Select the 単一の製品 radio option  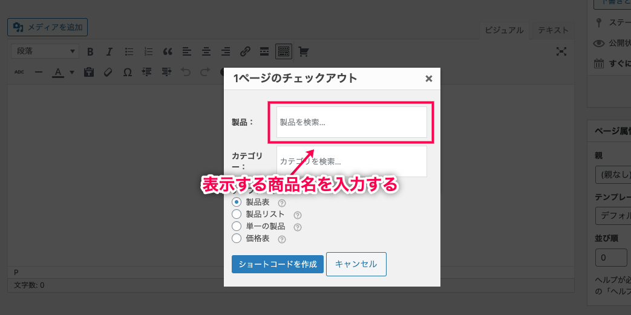[x=237, y=226]
